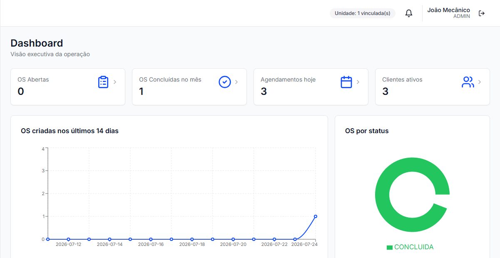The height and width of the screenshot is (258, 500).
Task: Click the 'OS por status' chart title
Action: point(367,131)
